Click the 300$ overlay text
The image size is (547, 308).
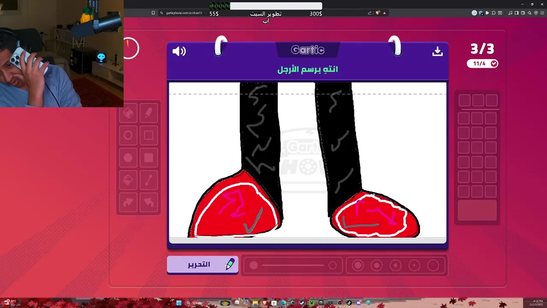(x=316, y=14)
